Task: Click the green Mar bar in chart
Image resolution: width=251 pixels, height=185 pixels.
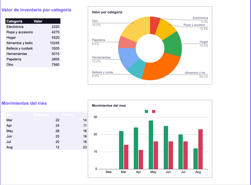Action: click(x=121, y=150)
